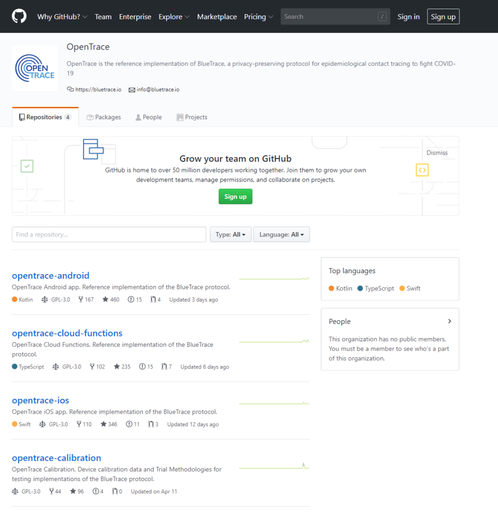Click the opentrace-android activity sparkline
The width and height of the screenshot is (498, 519).
pyautogui.click(x=274, y=279)
